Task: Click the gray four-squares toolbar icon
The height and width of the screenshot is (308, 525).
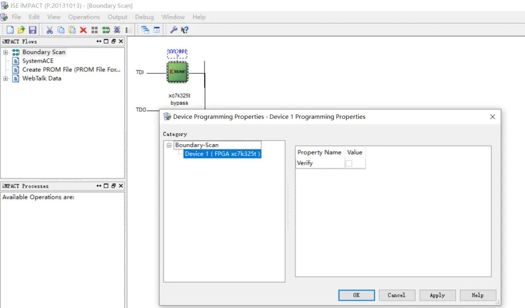Action: (94, 30)
